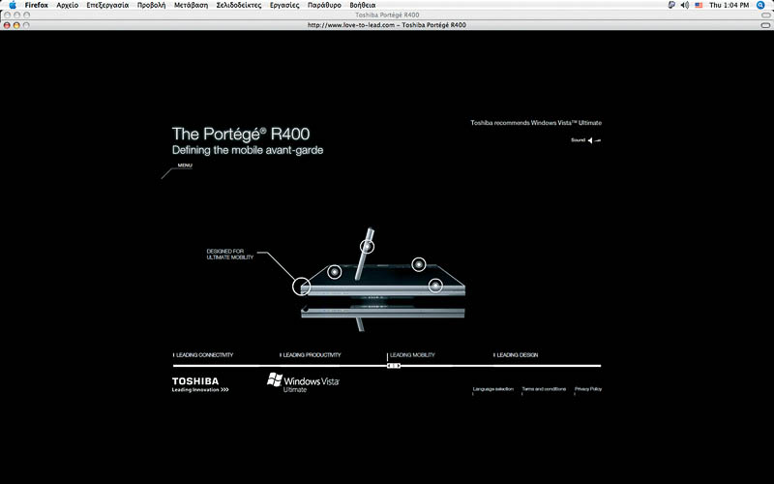Select the Leading Design section
This screenshot has height=484, width=774.
[517, 355]
